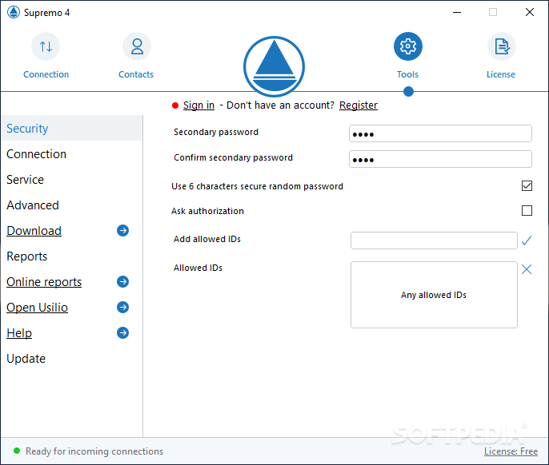Enable Ask authorization checkbox
The height and width of the screenshot is (465, 549).
527,211
